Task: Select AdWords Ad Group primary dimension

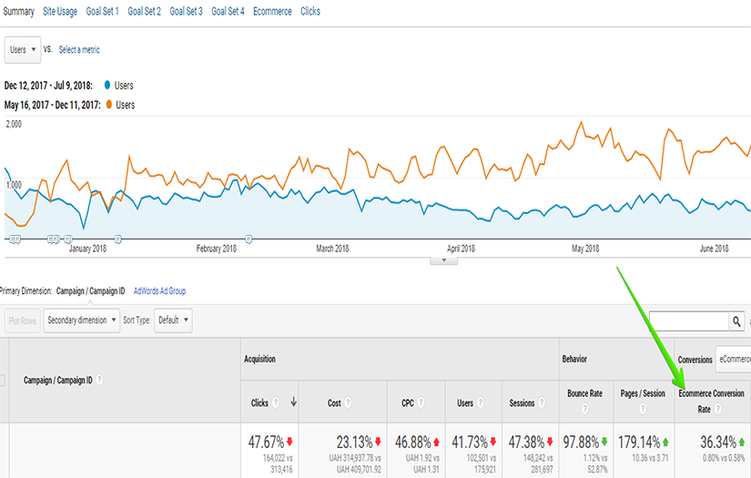Action: pos(159,291)
